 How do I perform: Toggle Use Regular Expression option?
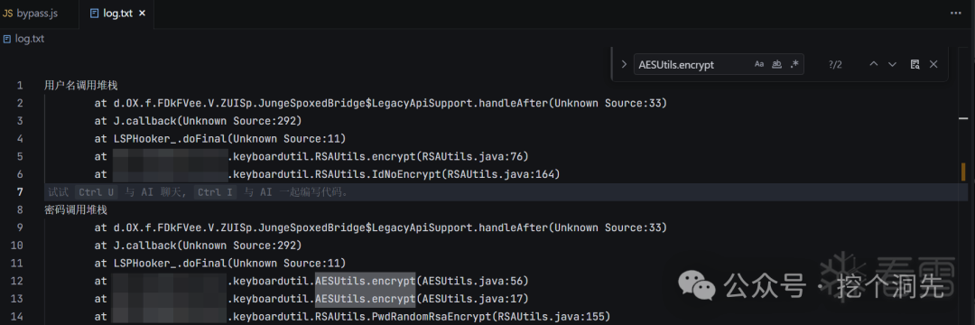(x=794, y=64)
